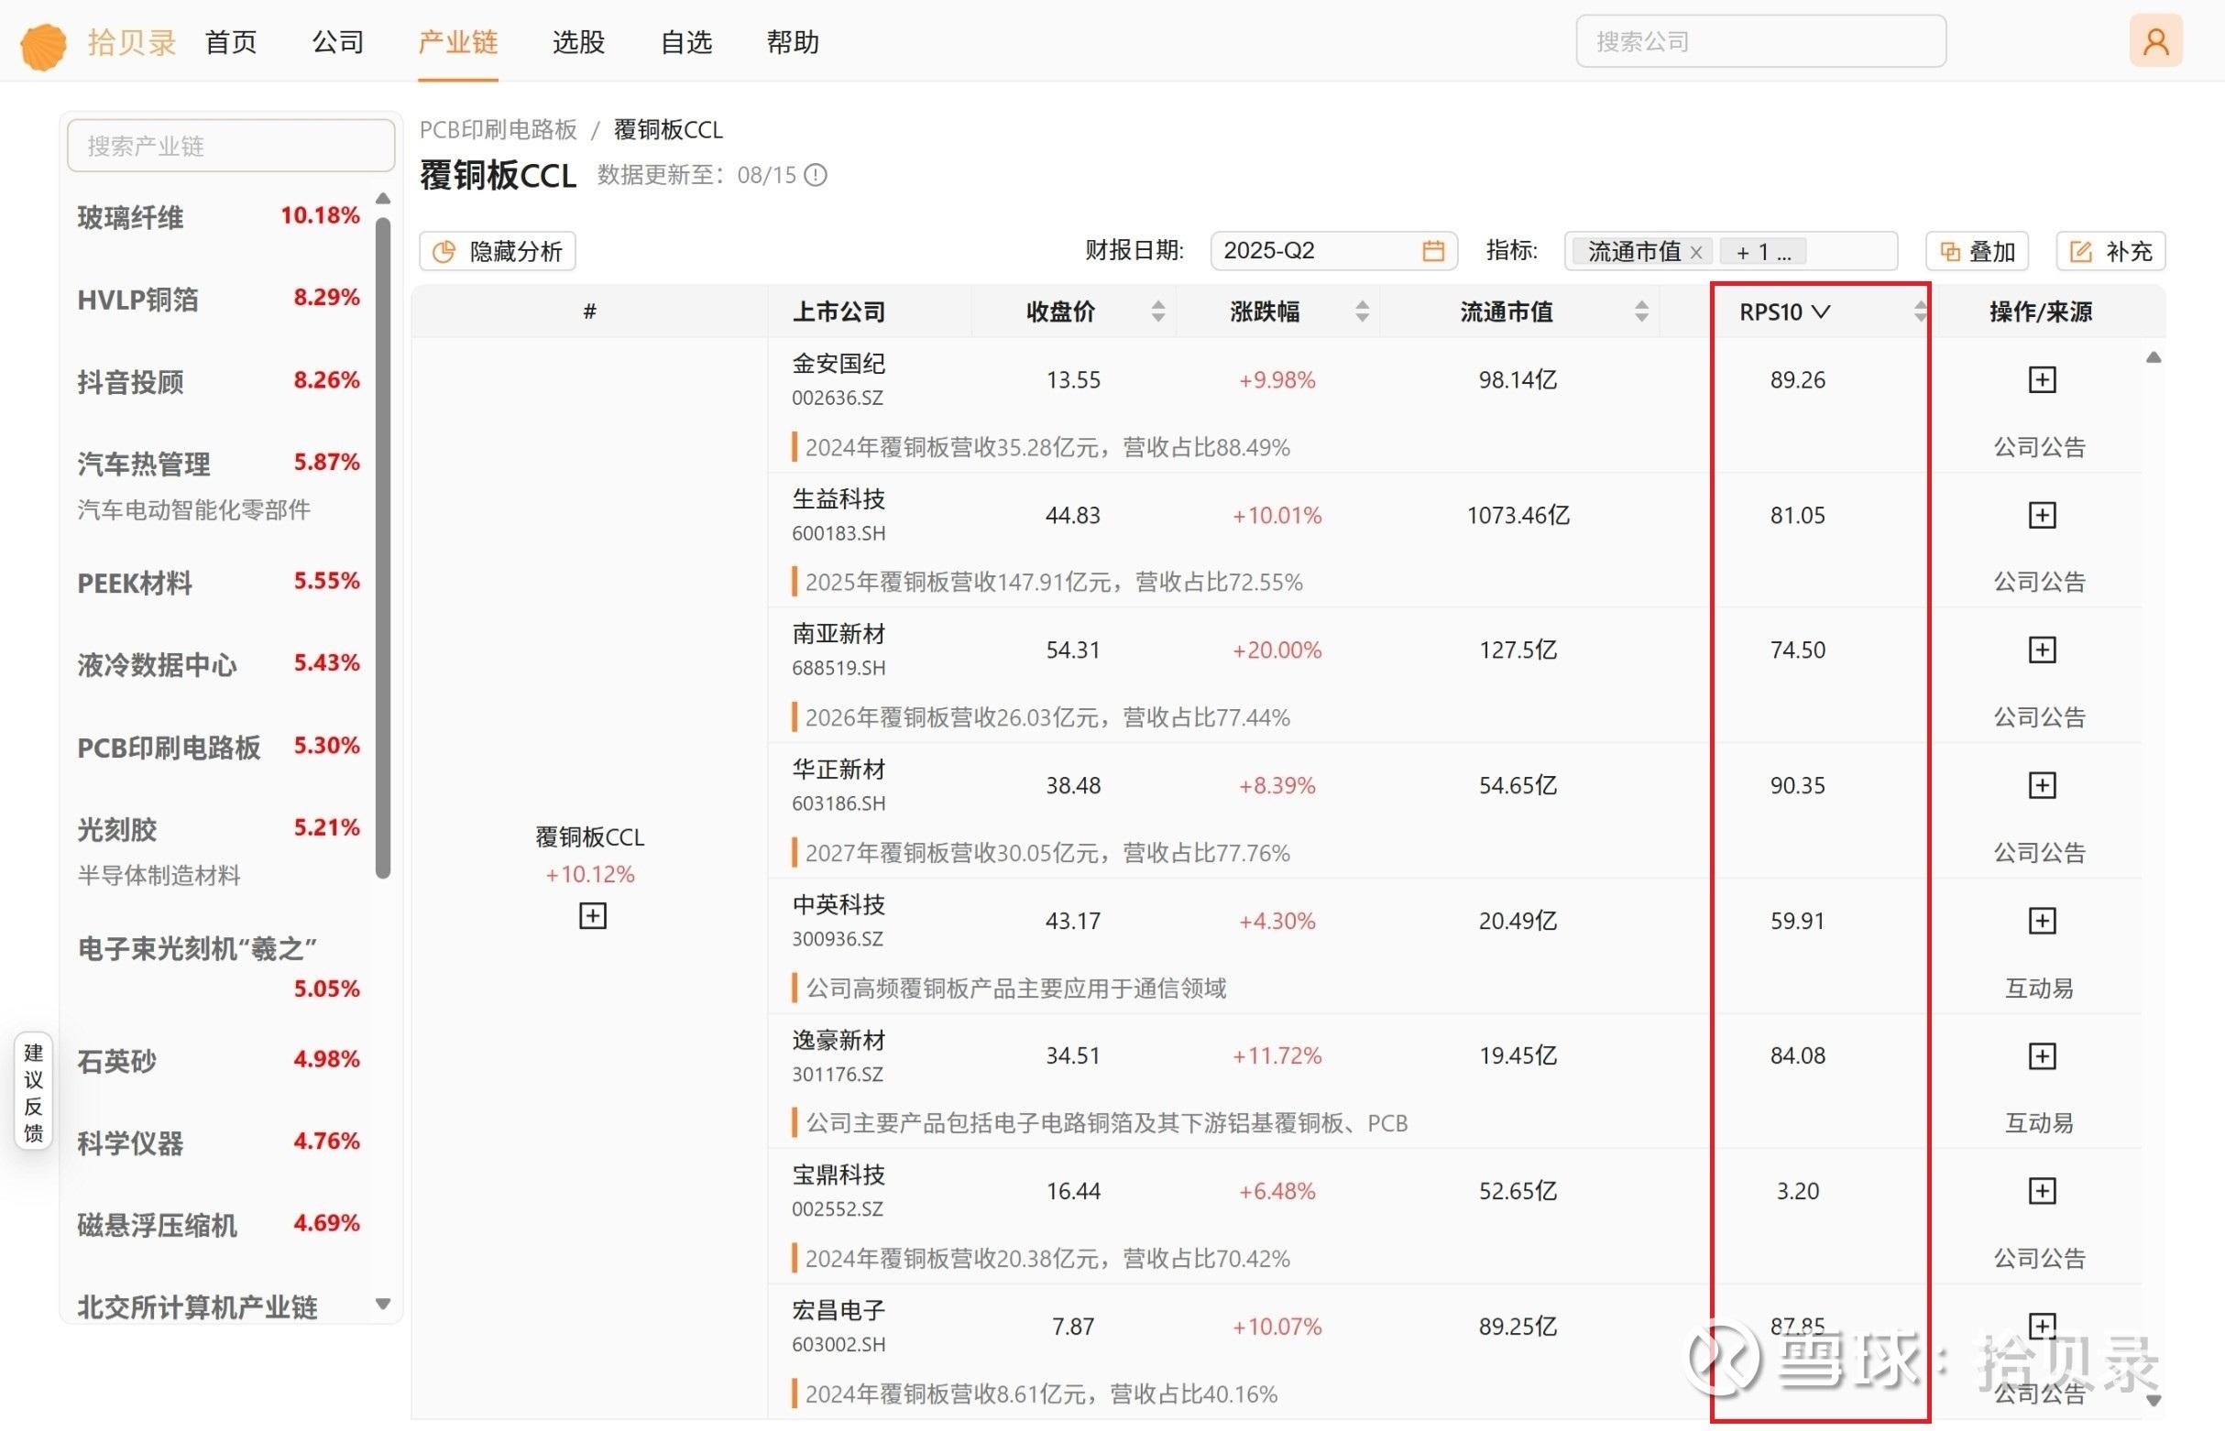Click the info icon beside data update date
2225x1431 pixels.
point(815,175)
